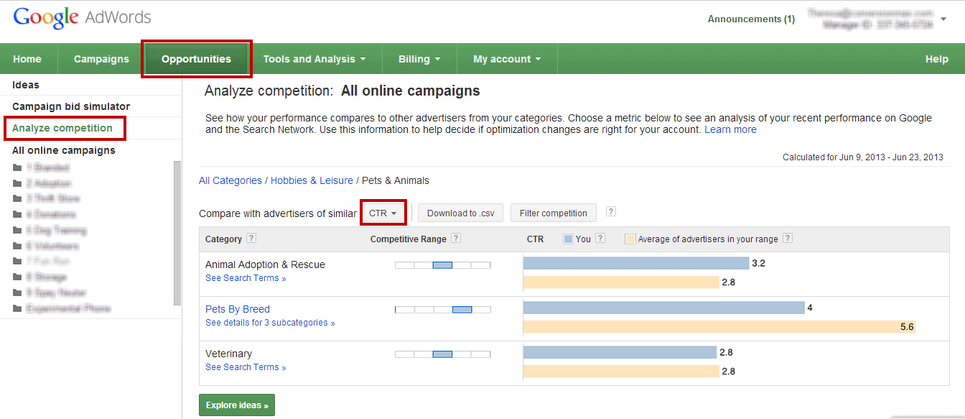Follow the Learn more link

click(730, 129)
